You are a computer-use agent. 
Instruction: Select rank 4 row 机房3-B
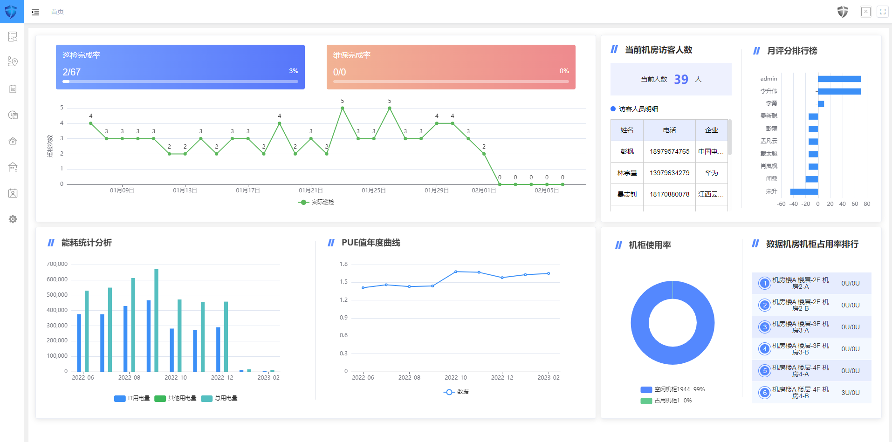(x=811, y=349)
